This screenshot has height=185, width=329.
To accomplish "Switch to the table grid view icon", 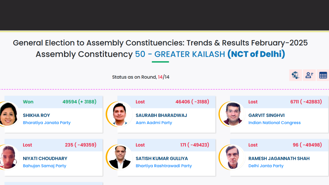I will (x=323, y=75).
